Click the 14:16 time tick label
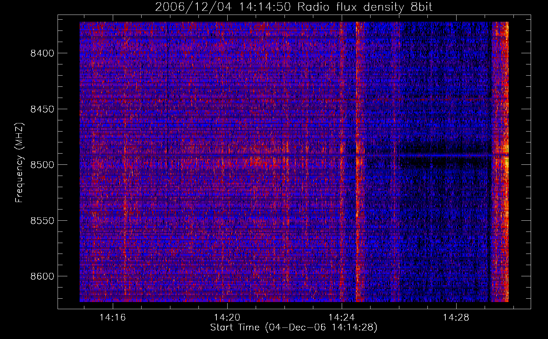 [112, 317]
